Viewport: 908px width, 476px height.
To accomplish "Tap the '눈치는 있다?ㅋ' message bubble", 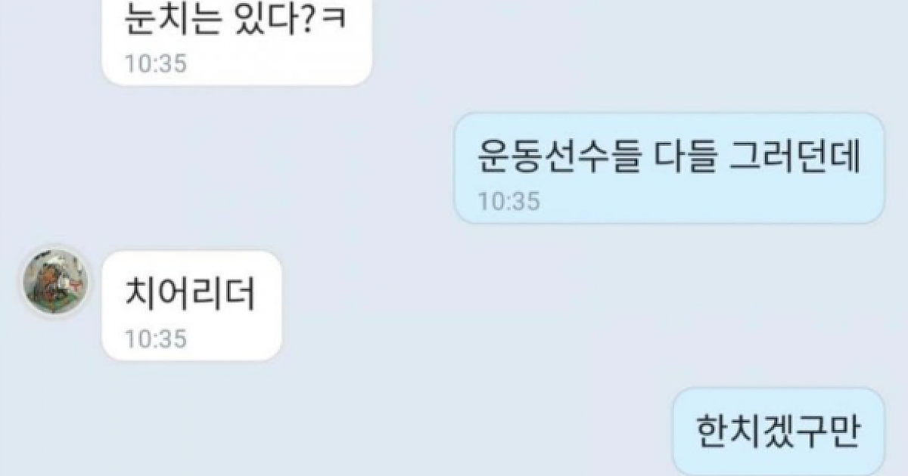I will 237,42.
